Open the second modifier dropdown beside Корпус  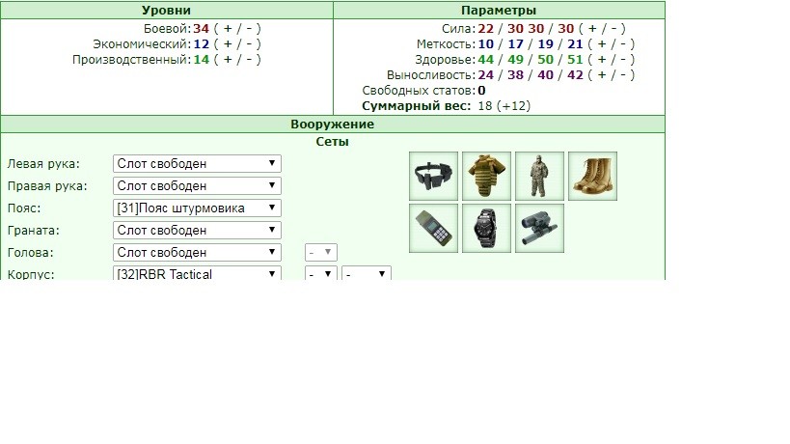367,273
